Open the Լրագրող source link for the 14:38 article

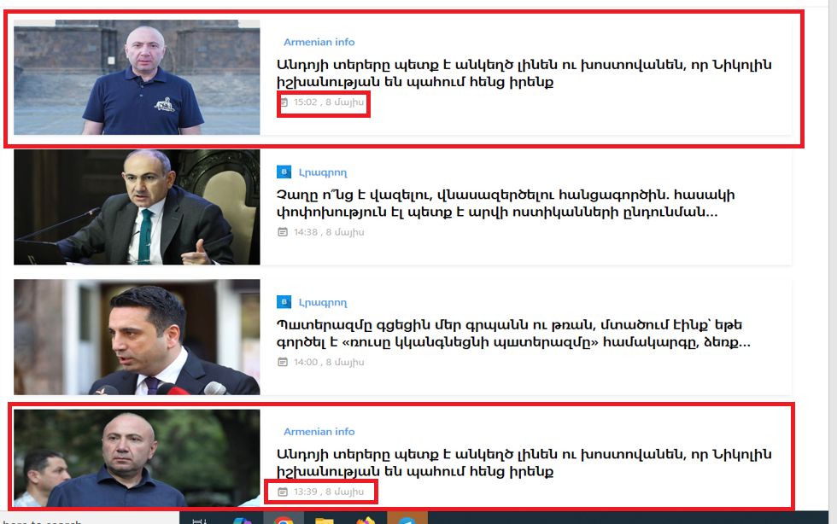click(x=323, y=172)
